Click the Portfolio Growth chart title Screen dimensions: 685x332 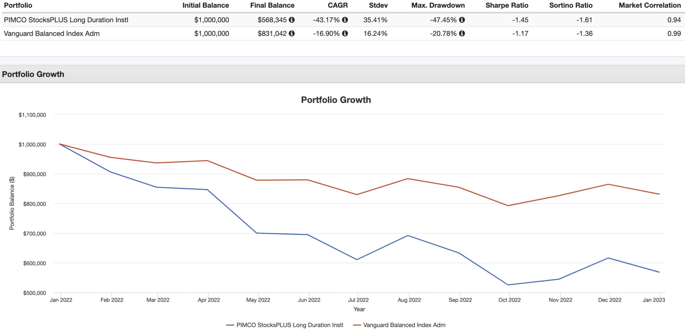point(336,100)
